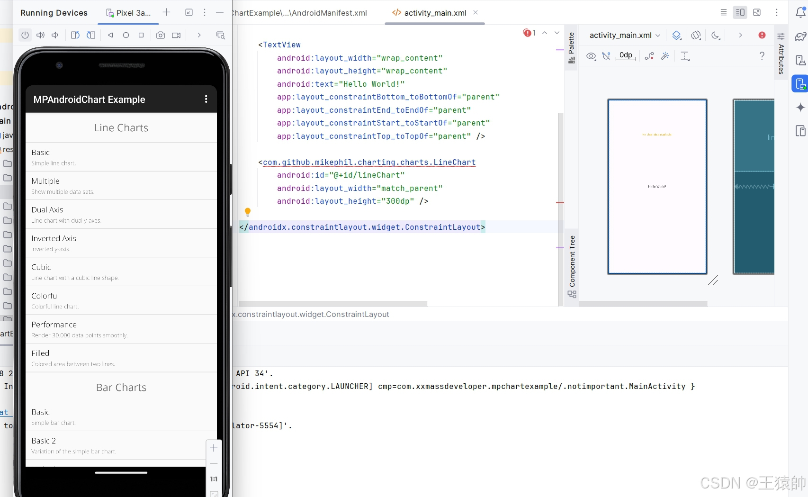This screenshot has height=497, width=808.
Task: Switch to the AndroidManifest.xml editor tab
Action: click(x=300, y=13)
